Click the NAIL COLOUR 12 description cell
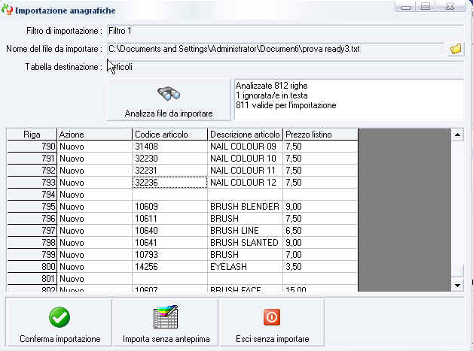The width and height of the screenshot is (473, 351). click(x=245, y=183)
